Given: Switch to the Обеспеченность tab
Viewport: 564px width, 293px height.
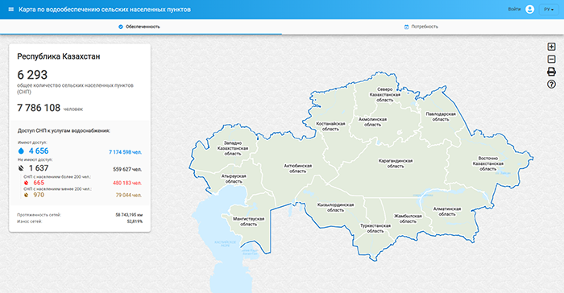Looking at the screenshot, I should 139,27.
